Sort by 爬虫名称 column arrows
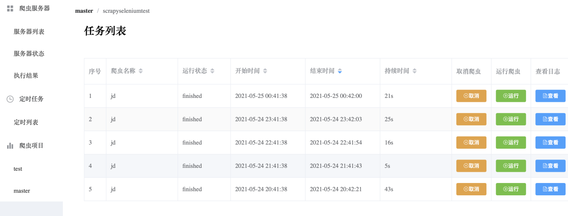The height and width of the screenshot is (216, 568). point(141,71)
